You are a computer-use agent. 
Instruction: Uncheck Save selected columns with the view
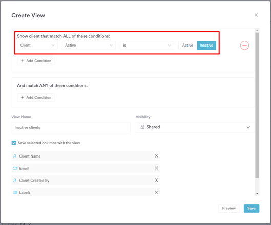coord(14,143)
